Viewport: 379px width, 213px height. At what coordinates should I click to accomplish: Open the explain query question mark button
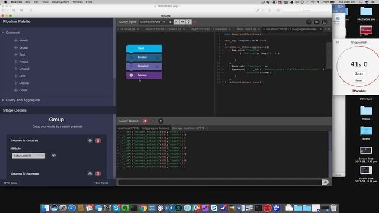point(188,22)
